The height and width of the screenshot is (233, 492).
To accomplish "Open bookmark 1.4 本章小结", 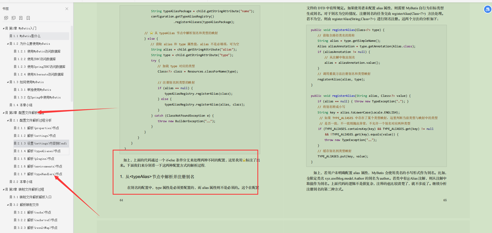I will click(x=23, y=105).
